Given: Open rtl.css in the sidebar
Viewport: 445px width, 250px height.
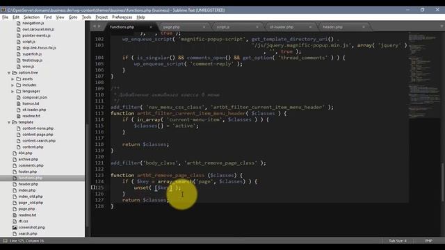Looking at the screenshot, I should click(23, 221).
